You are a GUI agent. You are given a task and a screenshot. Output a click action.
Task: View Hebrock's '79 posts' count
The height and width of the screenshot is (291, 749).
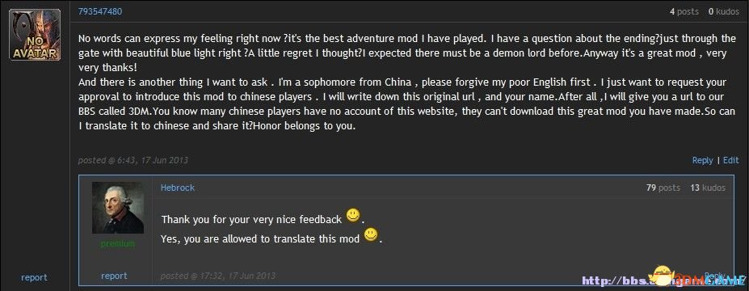pos(663,188)
